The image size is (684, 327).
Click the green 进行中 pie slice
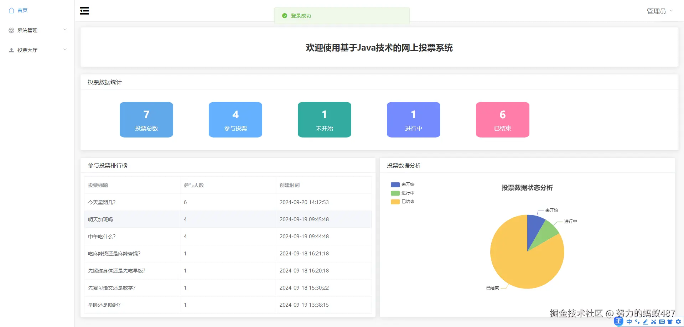point(546,233)
